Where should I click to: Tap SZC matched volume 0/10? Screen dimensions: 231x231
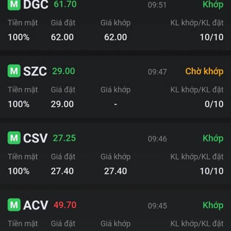coord(214,104)
